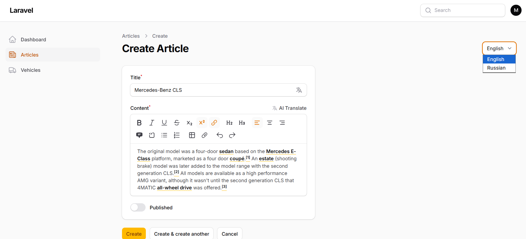The width and height of the screenshot is (526, 239).
Task: Click the Create breadcrumb text
Action: [160, 36]
